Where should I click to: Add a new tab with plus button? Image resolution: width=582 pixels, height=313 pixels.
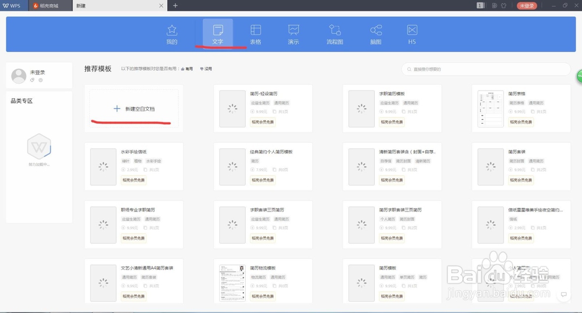(175, 6)
